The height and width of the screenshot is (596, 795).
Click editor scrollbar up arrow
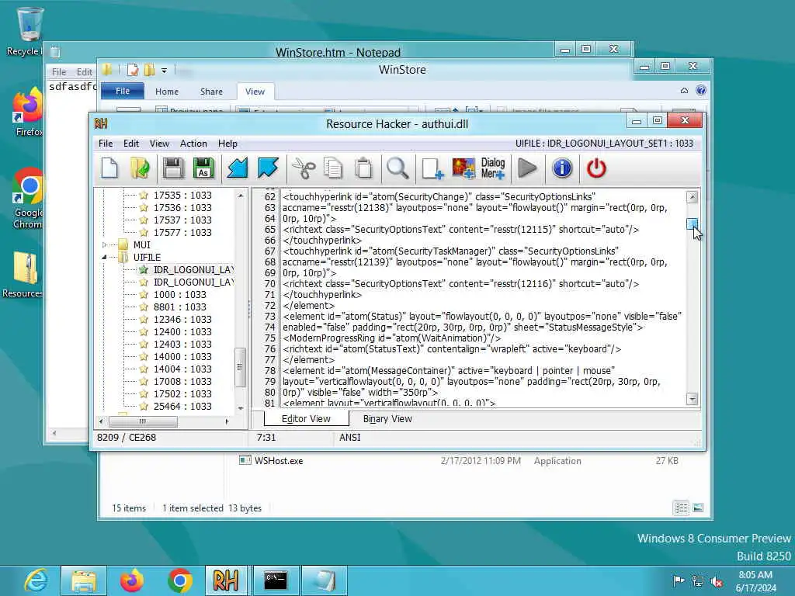point(692,197)
